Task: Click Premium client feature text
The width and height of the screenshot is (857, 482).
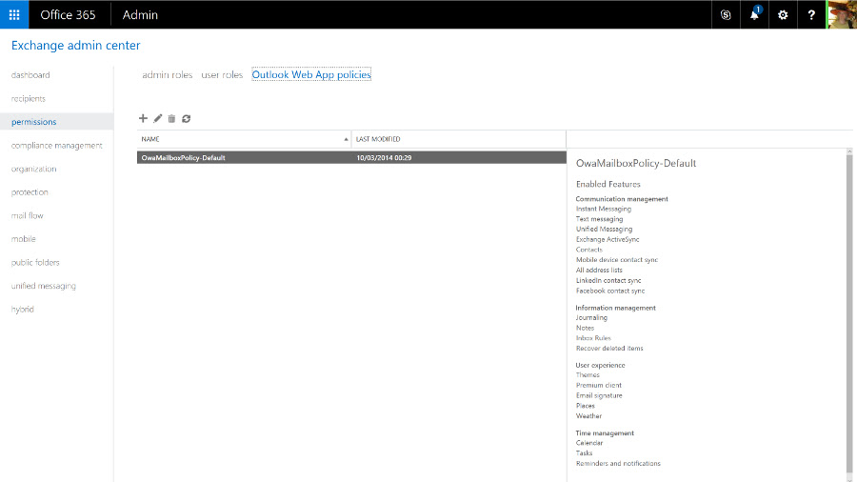Action: (599, 385)
